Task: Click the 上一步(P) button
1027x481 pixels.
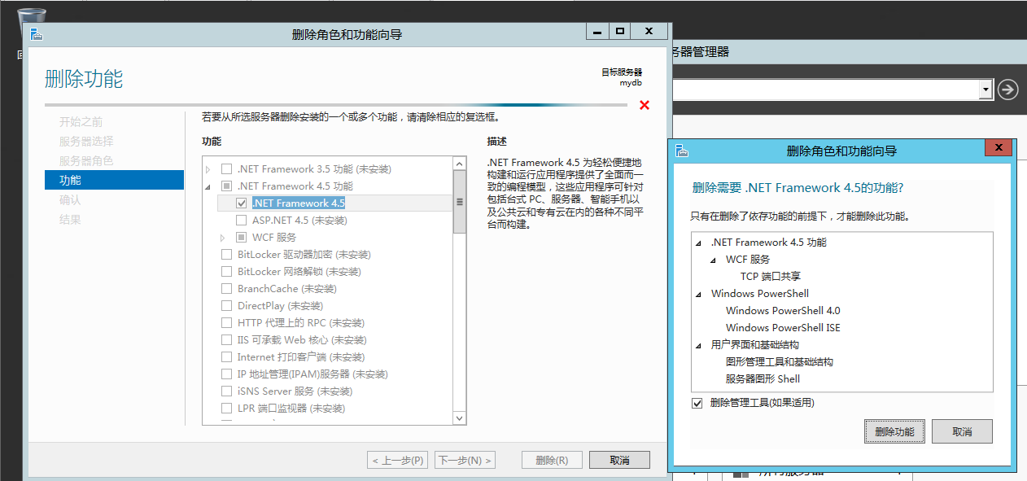Action: [398, 460]
